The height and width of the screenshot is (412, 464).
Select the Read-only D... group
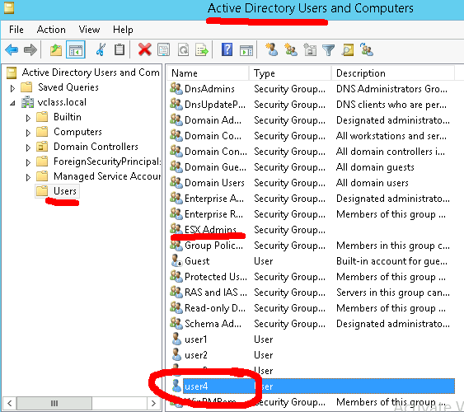point(215,308)
